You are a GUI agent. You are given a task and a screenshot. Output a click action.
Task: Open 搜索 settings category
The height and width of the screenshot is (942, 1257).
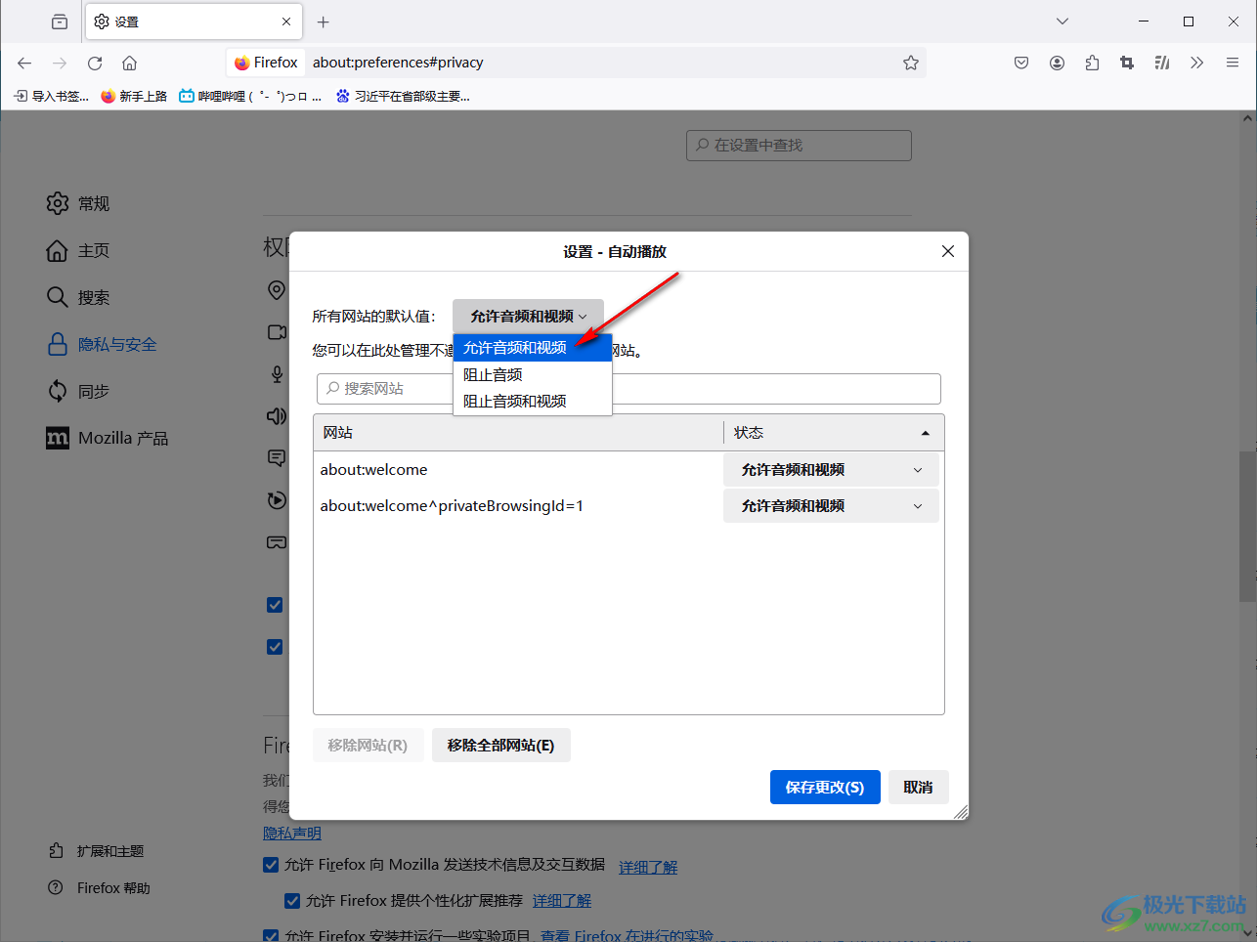(x=78, y=297)
